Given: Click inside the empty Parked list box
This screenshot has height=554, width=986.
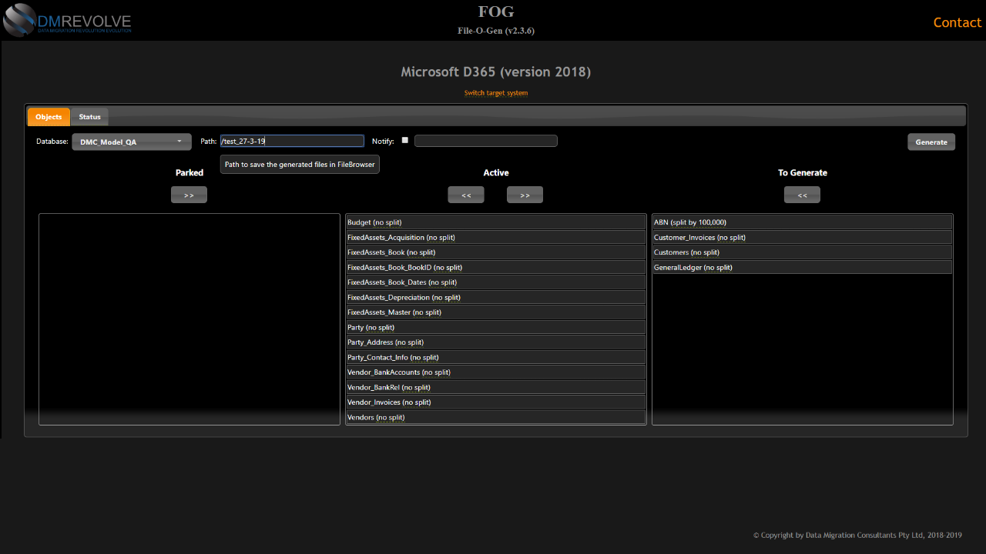Looking at the screenshot, I should pos(189,319).
